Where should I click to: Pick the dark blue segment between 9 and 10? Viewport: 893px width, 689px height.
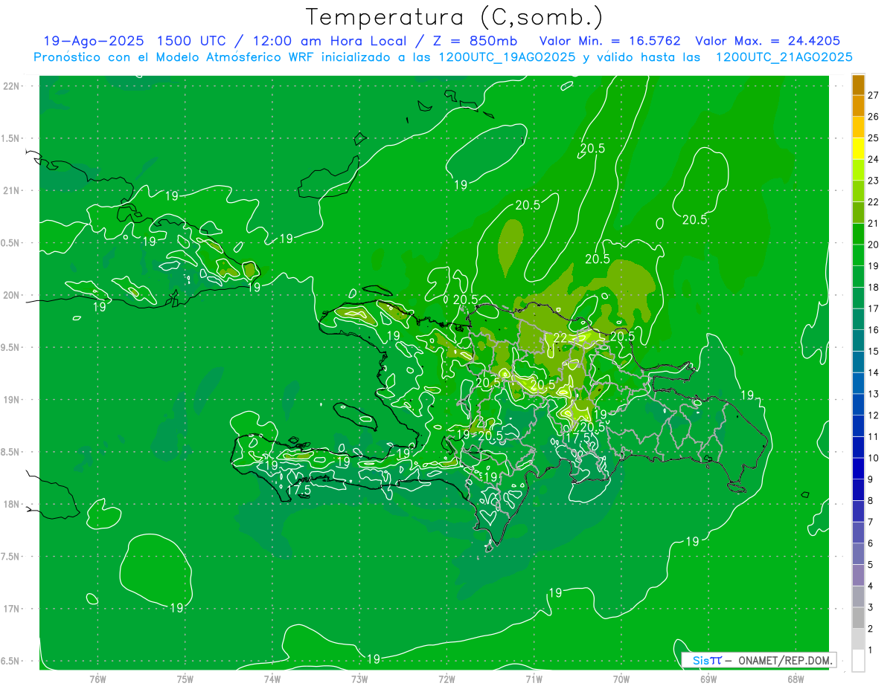pos(858,468)
